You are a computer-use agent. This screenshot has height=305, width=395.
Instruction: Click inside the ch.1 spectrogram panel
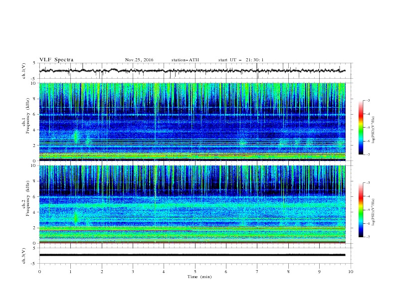192,122
